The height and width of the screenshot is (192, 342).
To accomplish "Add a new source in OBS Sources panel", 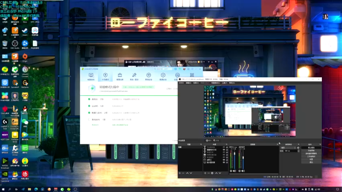I will pos(205,173).
